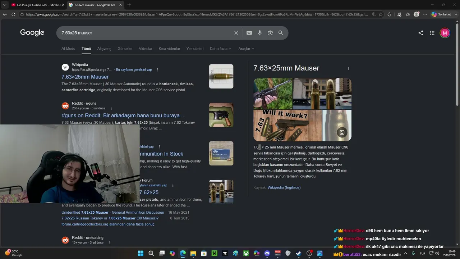Go back to the previous page
This screenshot has height=259, width=460.
(5, 14)
